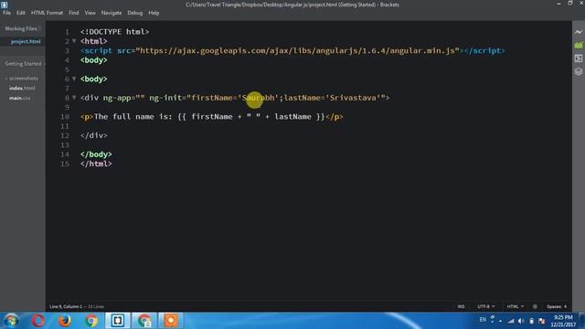Image resolution: width=585 pixels, height=329 pixels.
Task: Open Action Center flag icon
Action: pos(542,321)
